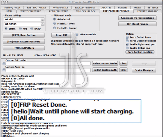Select '[HELIO][frp]Format partition' log line
163x137 pixels.
click(x=25, y=128)
